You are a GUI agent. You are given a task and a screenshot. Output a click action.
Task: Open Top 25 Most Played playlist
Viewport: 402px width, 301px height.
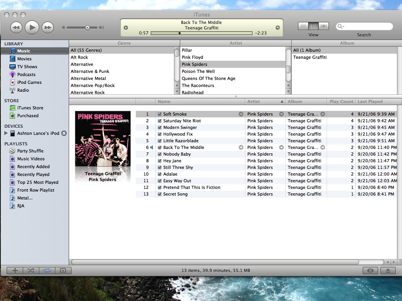(x=35, y=182)
